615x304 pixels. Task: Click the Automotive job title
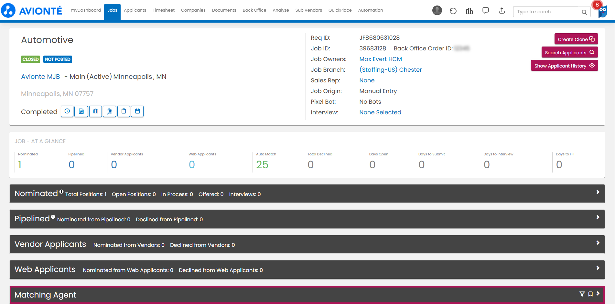coord(47,40)
